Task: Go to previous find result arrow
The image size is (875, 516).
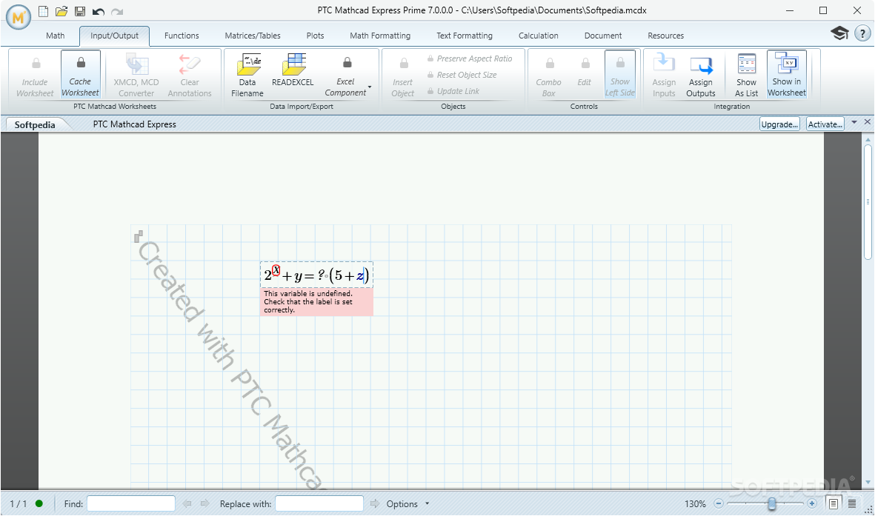Action: pos(187,503)
